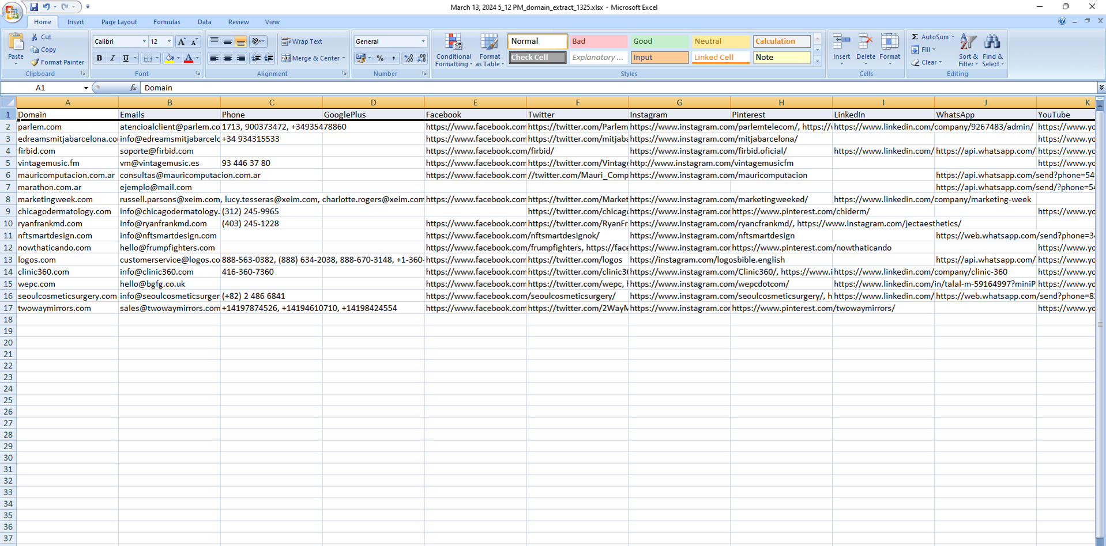Copy the selected cells

coord(44,50)
